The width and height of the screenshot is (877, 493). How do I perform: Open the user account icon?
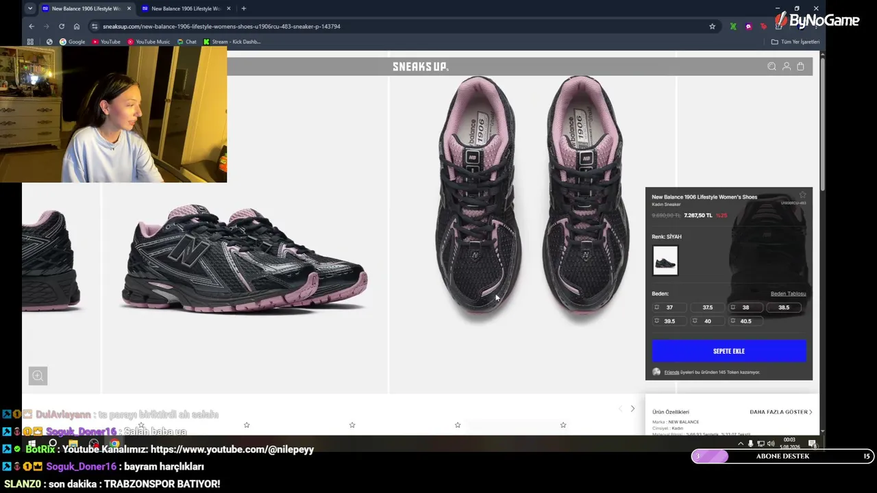(x=787, y=66)
